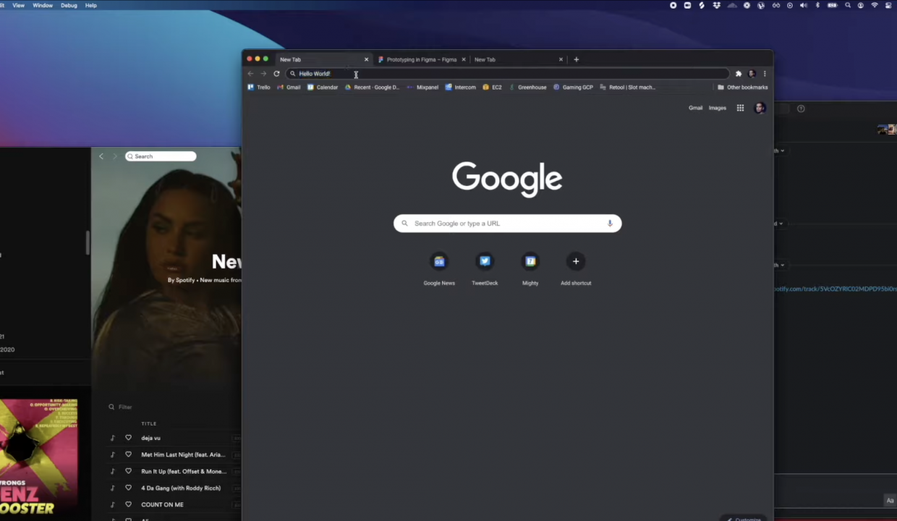Click the Chrome toolbar profile avatar

point(752,74)
